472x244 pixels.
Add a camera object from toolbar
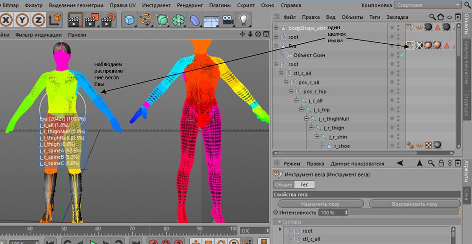coord(228,20)
